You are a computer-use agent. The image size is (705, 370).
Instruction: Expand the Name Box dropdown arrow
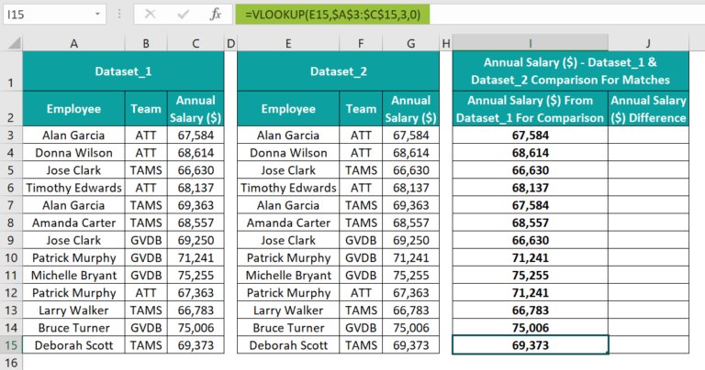[97, 15]
